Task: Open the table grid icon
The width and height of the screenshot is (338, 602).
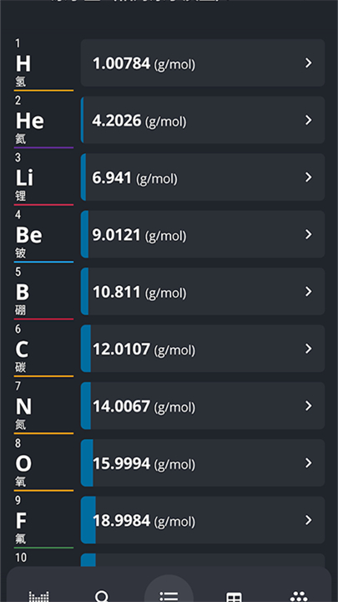Action: (x=234, y=596)
